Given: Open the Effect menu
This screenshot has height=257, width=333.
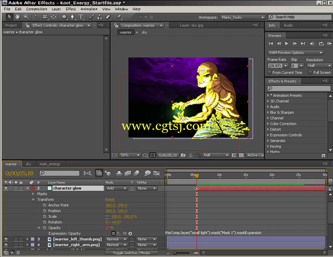Looking at the screenshot, I should (71, 9).
